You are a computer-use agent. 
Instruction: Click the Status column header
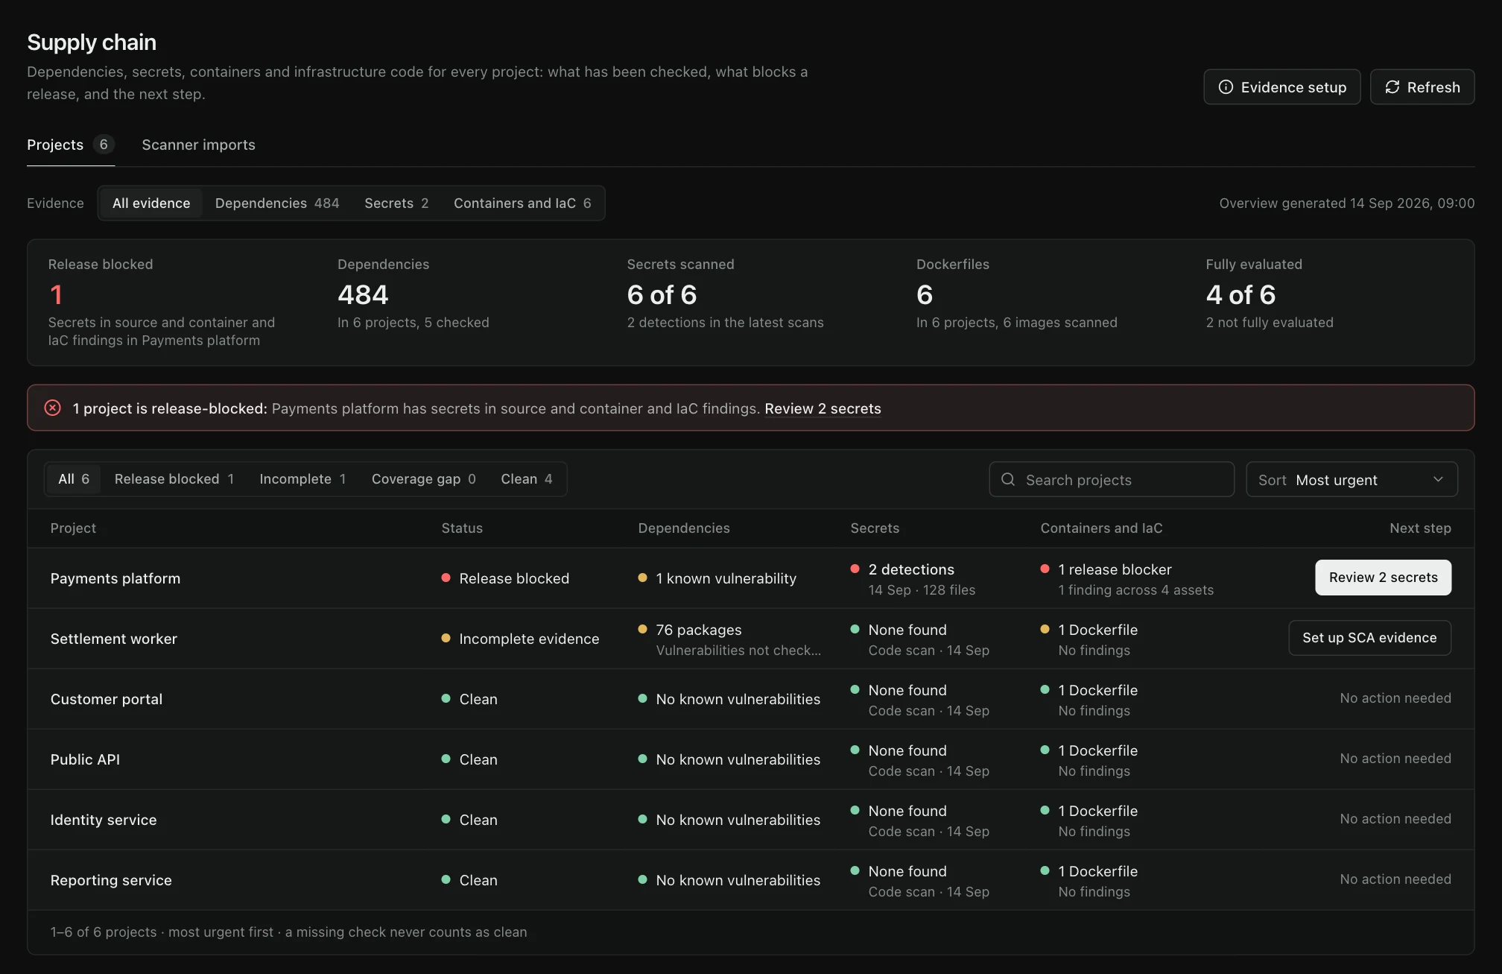(x=462, y=528)
